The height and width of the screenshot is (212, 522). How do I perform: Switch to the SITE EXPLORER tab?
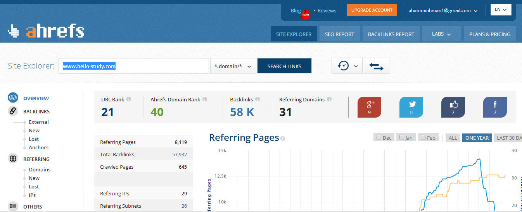(294, 34)
